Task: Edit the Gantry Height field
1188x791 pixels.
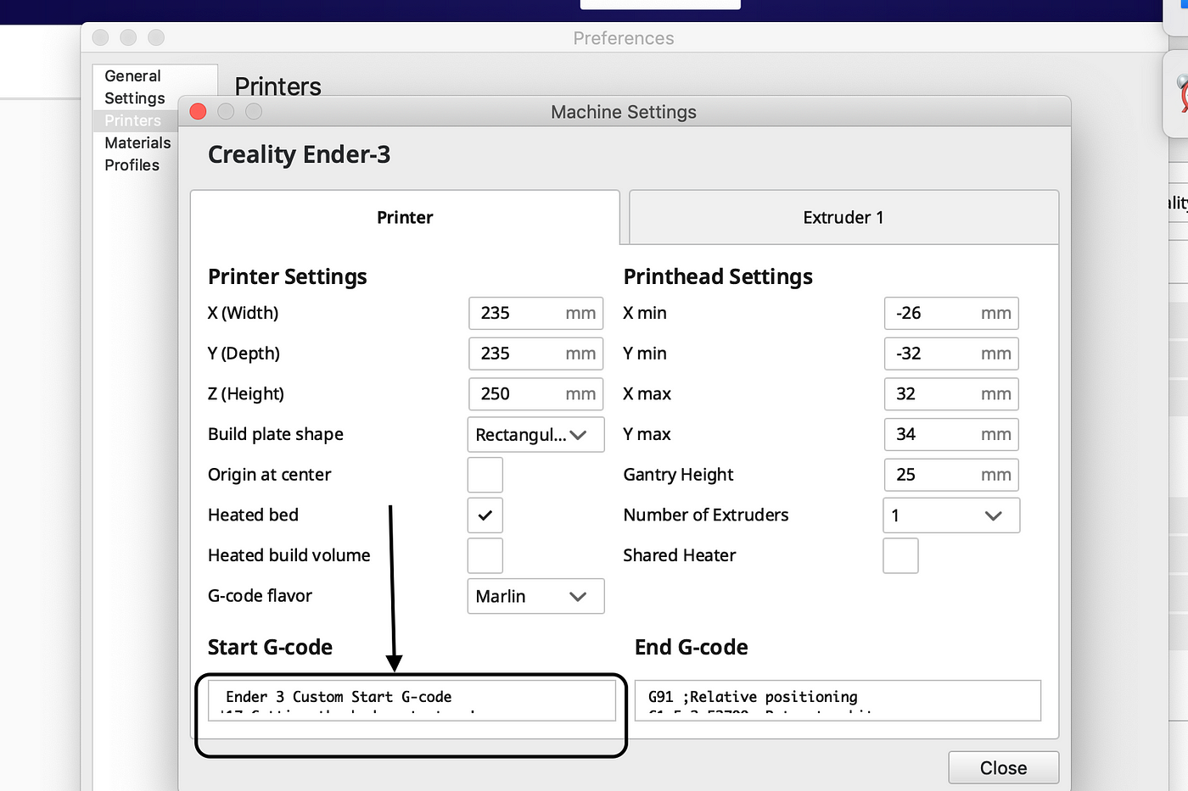Action: click(951, 475)
